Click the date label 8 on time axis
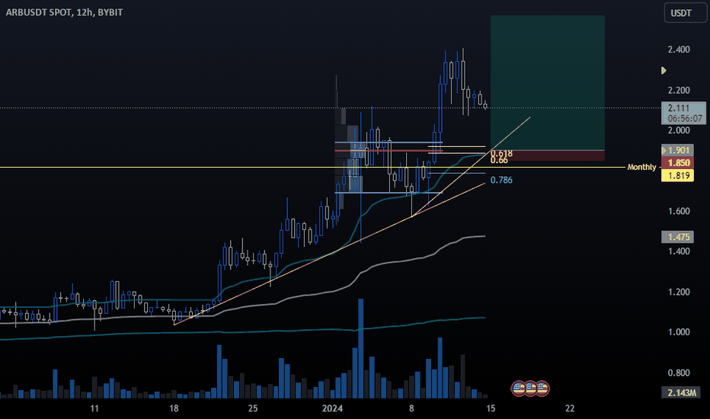The image size is (710, 419). coord(411,408)
